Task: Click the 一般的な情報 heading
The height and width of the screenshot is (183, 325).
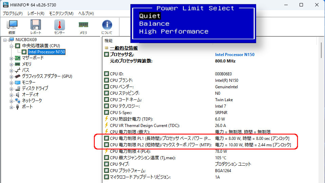Action: 124,48
